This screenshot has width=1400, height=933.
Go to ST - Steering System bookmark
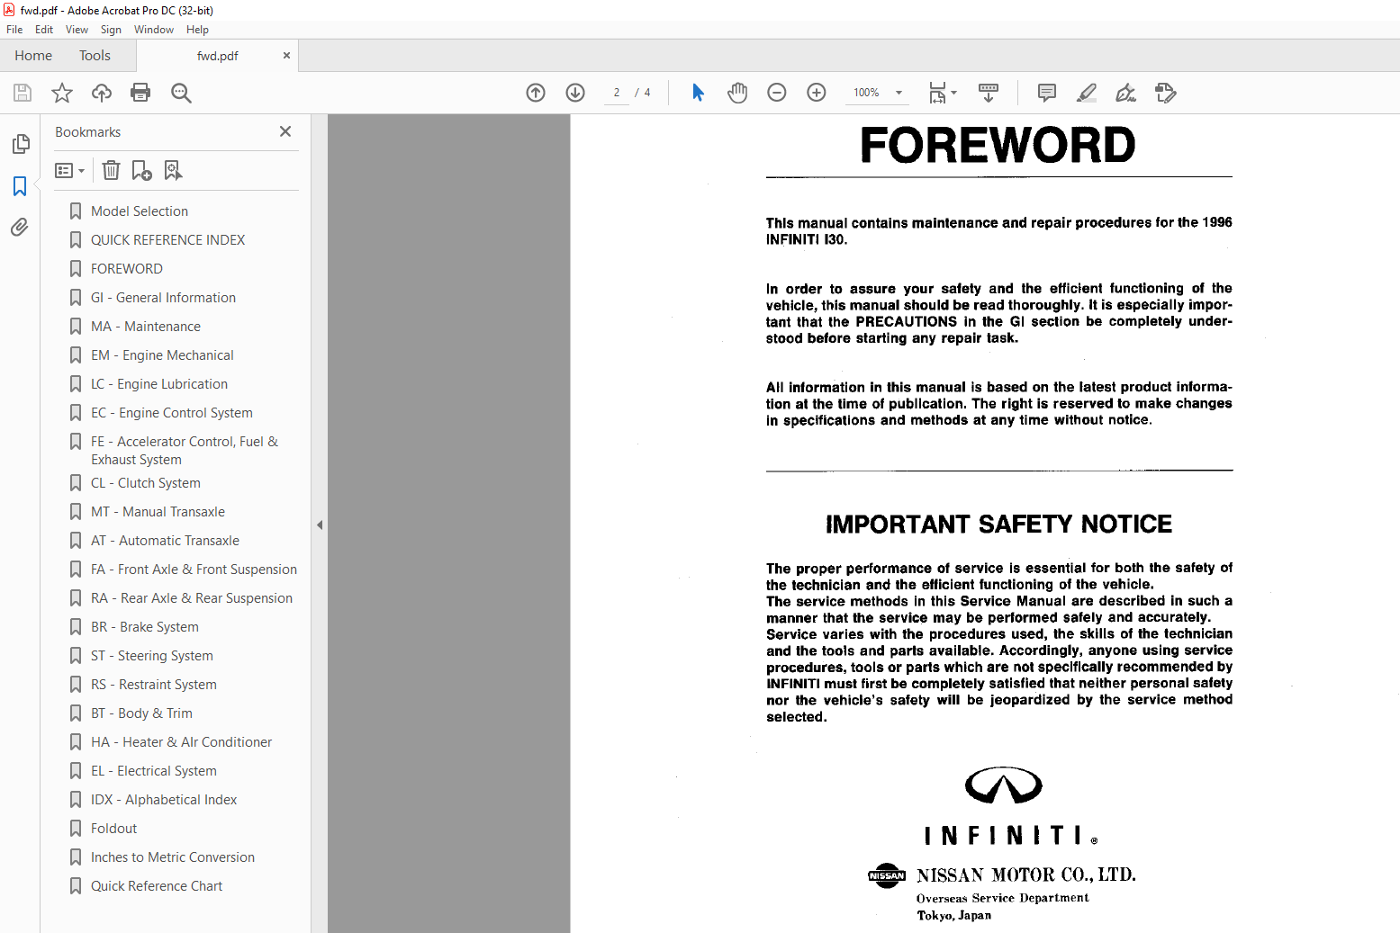click(x=152, y=656)
